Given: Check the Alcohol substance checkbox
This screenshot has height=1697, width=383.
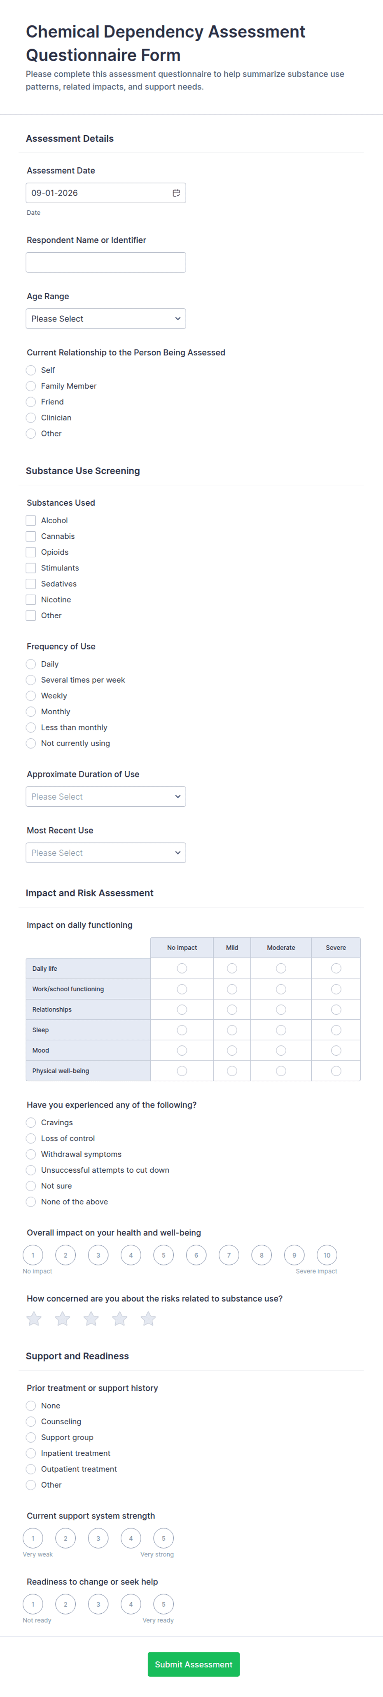Looking at the screenshot, I should pos(31,521).
